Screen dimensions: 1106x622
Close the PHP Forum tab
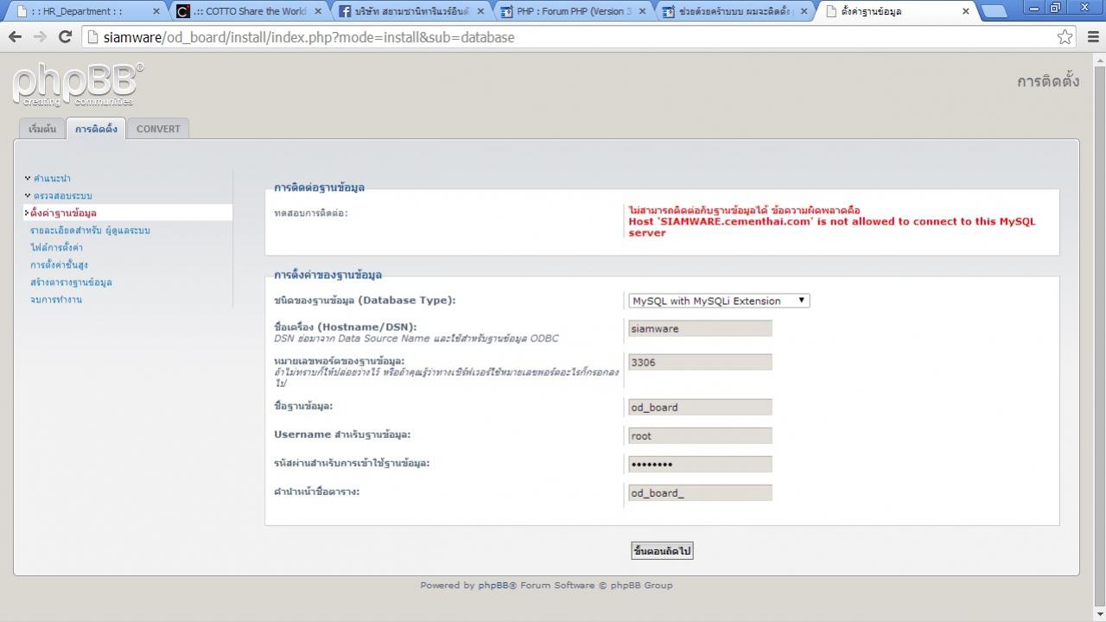[x=642, y=12]
